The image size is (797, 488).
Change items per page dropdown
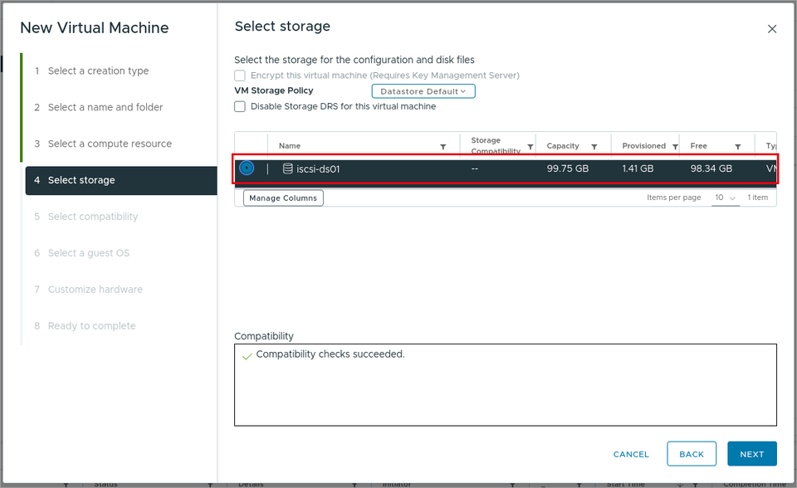click(726, 198)
